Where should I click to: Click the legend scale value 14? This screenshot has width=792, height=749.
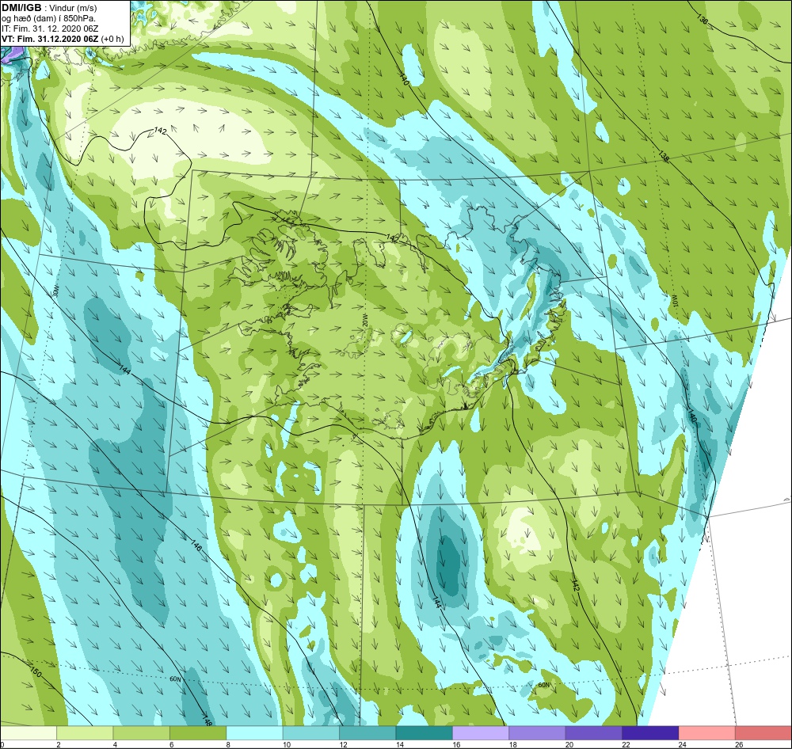pos(399,744)
